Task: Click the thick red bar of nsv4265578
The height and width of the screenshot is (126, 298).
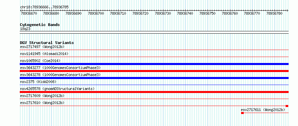Action: click(x=154, y=92)
